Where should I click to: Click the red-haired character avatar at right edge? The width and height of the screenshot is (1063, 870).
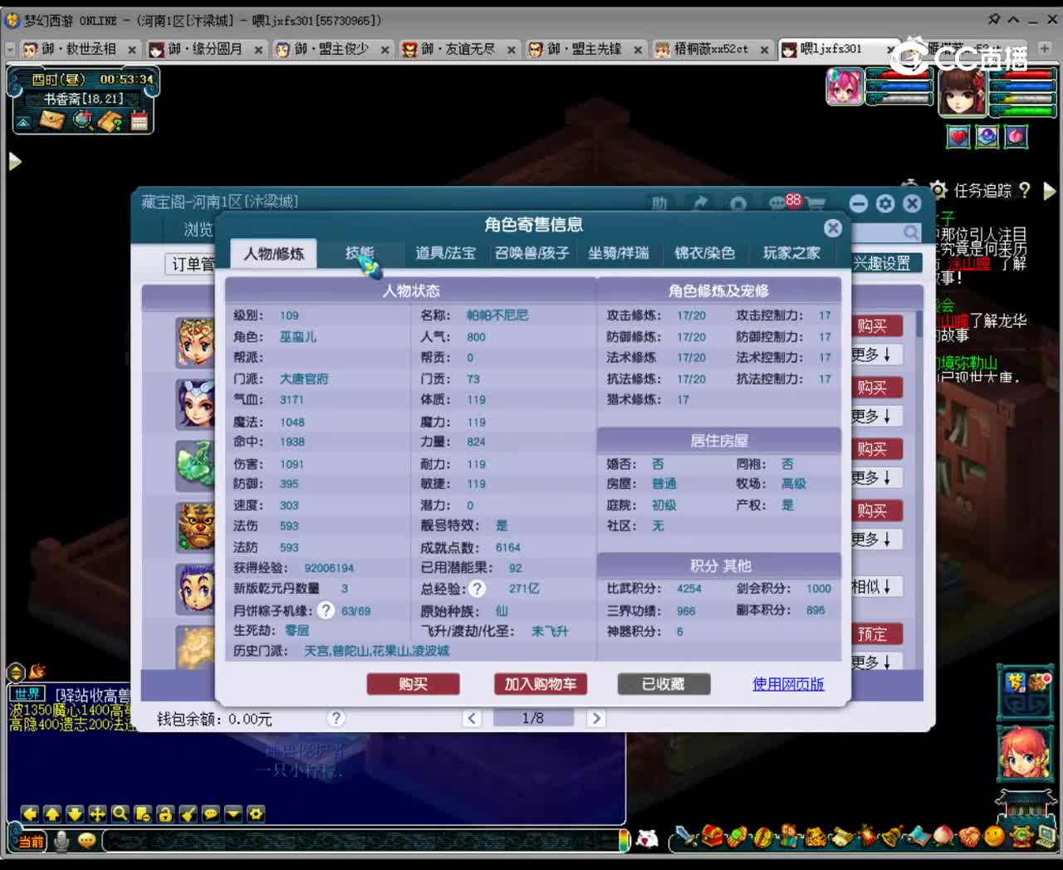pos(1024,754)
